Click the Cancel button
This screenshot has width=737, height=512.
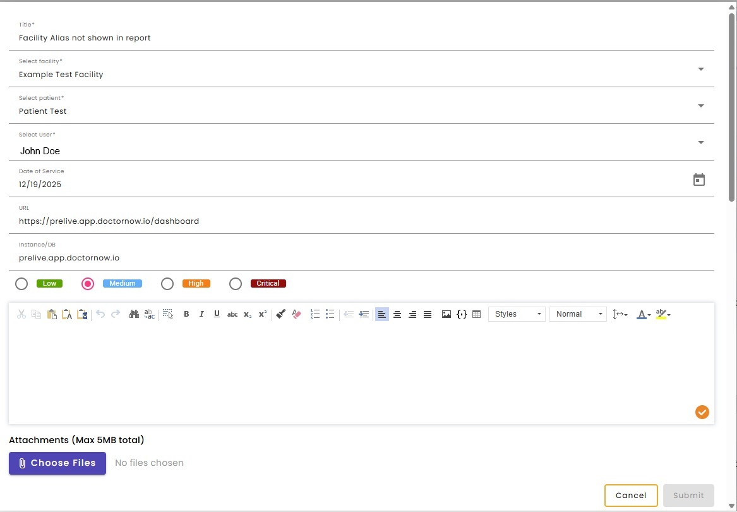631,496
